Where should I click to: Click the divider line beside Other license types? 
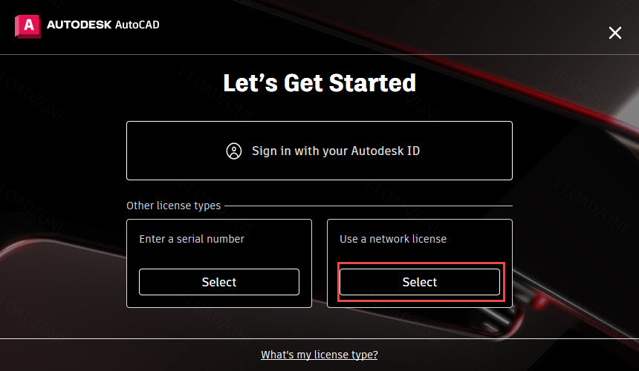[x=372, y=206]
